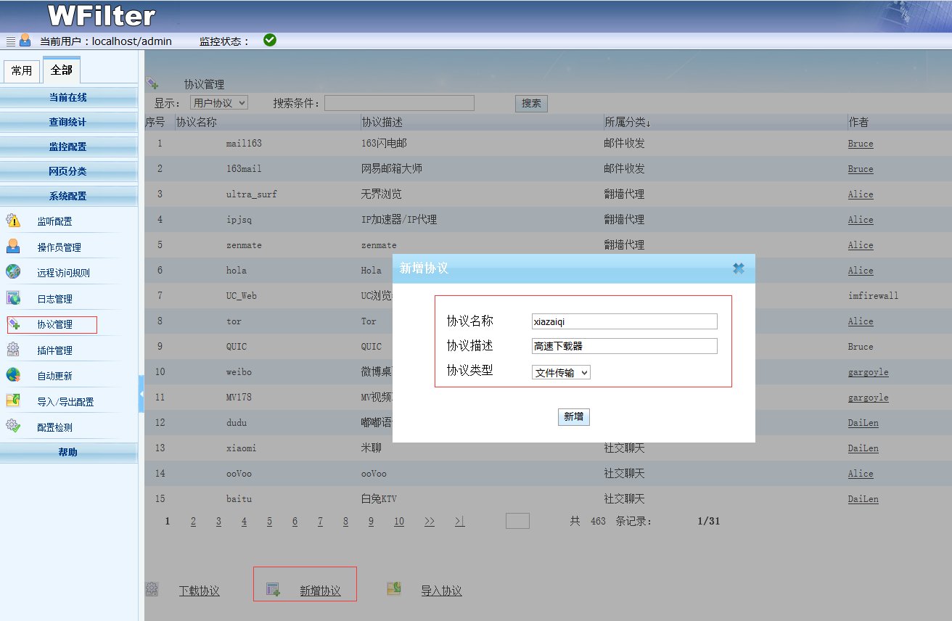Image resolution: width=952 pixels, height=621 pixels.
Task: Click the 导入/导出配置 icon
Action: click(13, 400)
